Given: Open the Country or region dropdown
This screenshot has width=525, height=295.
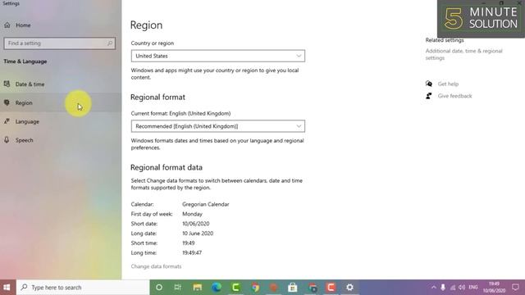Looking at the screenshot, I should coord(218,56).
